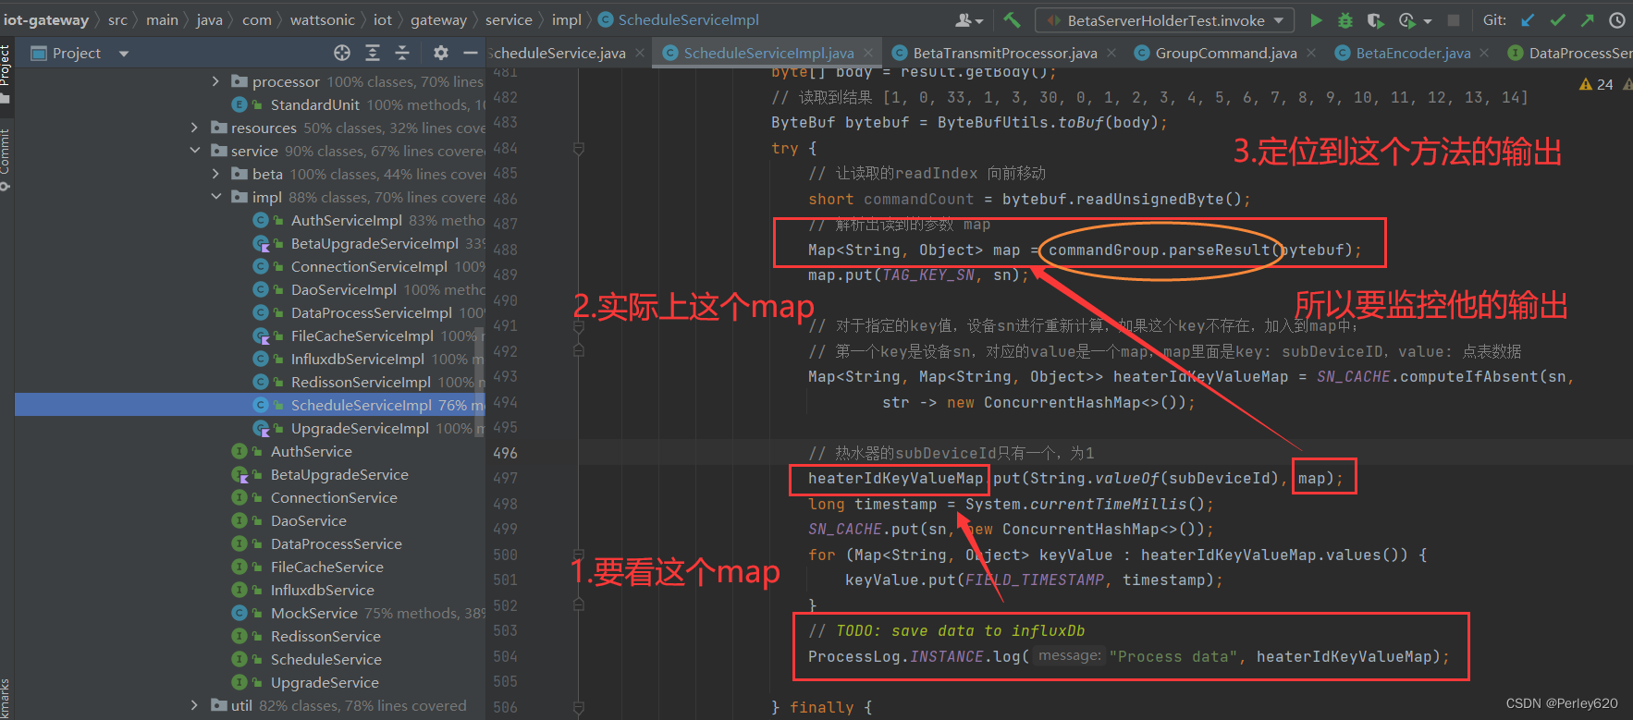
Task: Collapse the impl folder
Action: tap(215, 197)
